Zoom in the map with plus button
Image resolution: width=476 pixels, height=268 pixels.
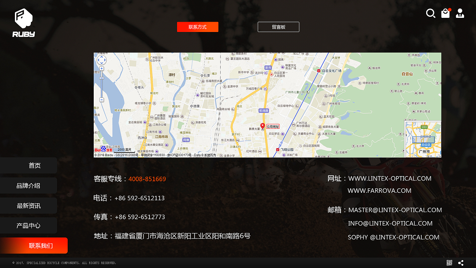pyautogui.click(x=102, y=68)
